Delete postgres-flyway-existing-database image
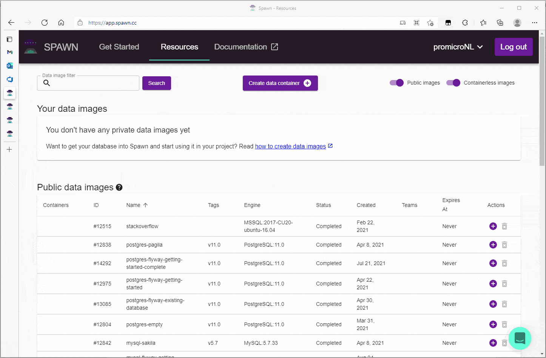Viewport: 546px width, 358px height. [x=504, y=304]
